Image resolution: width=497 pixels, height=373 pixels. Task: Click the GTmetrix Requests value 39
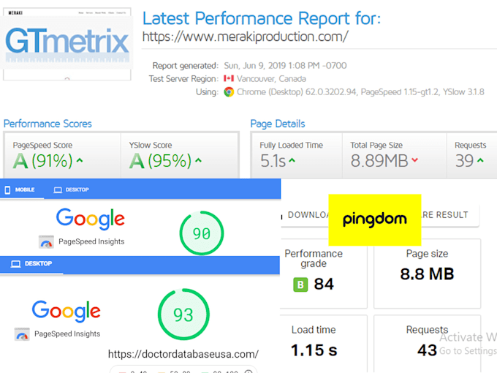tap(465, 161)
